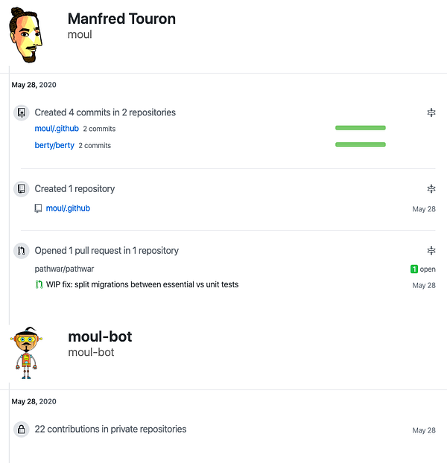
Task: Click the green open pull request icon
Action: coord(39,284)
